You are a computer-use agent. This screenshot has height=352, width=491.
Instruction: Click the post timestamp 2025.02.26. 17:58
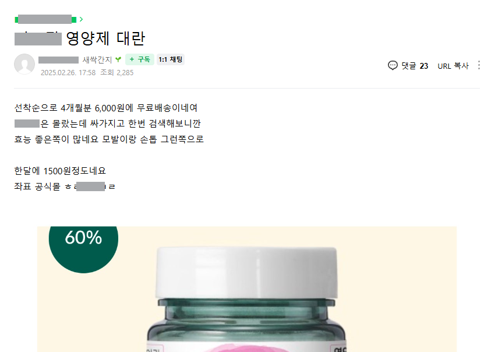[68, 73]
